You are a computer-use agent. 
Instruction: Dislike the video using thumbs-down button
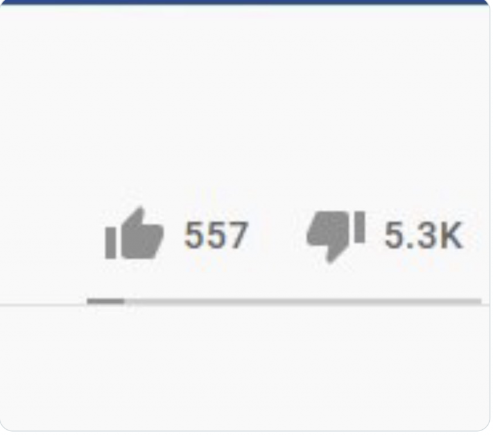pyautogui.click(x=336, y=237)
